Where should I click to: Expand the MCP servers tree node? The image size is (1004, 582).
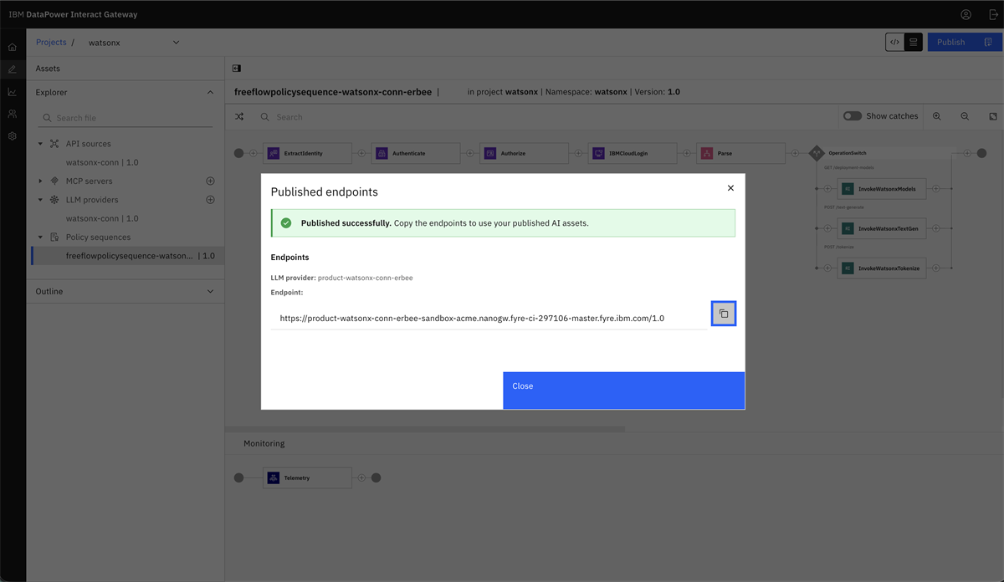point(40,181)
